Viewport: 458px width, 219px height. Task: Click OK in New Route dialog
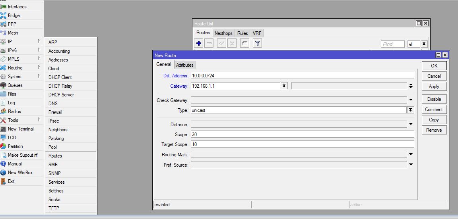[x=434, y=65]
